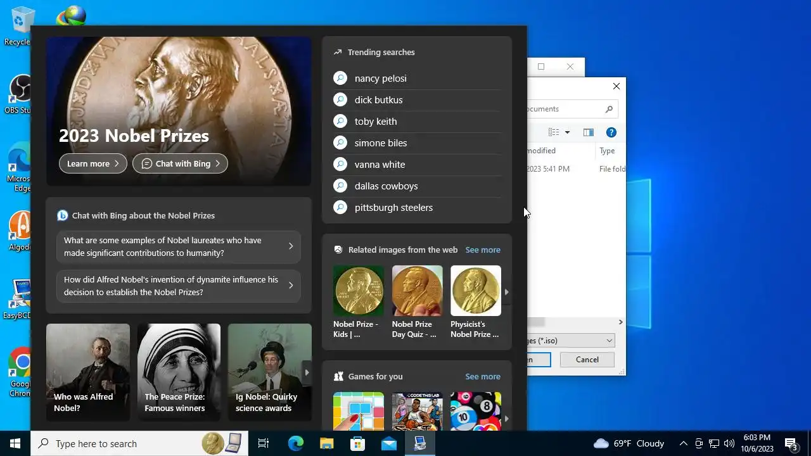Select the OBS Studio desktop icon
Image resolution: width=811 pixels, height=456 pixels.
19,95
